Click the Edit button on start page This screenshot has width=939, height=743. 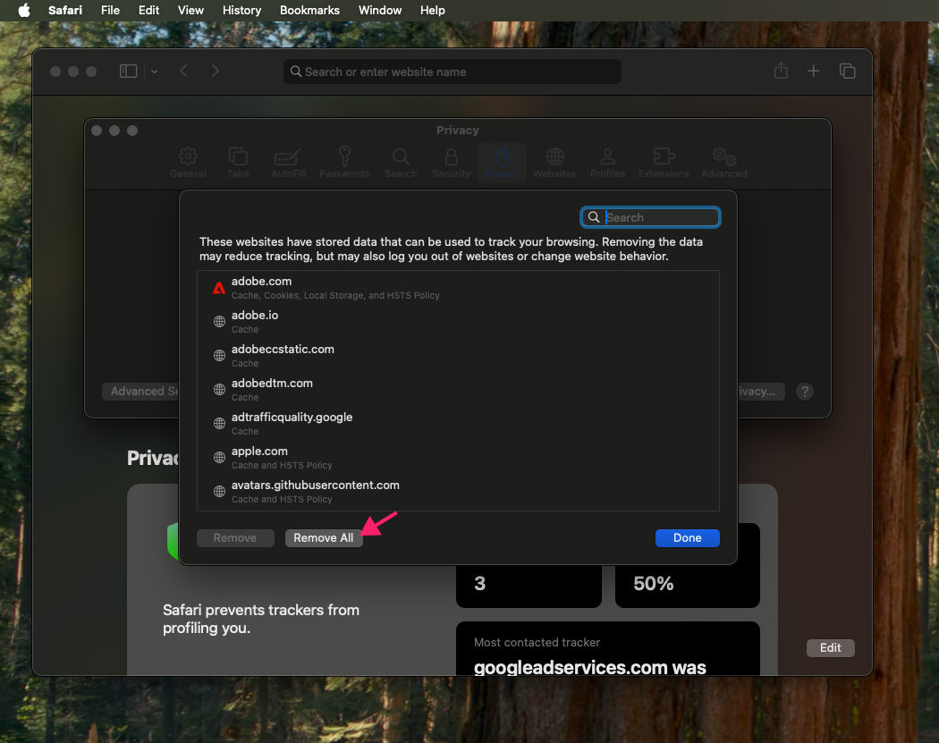pos(830,648)
